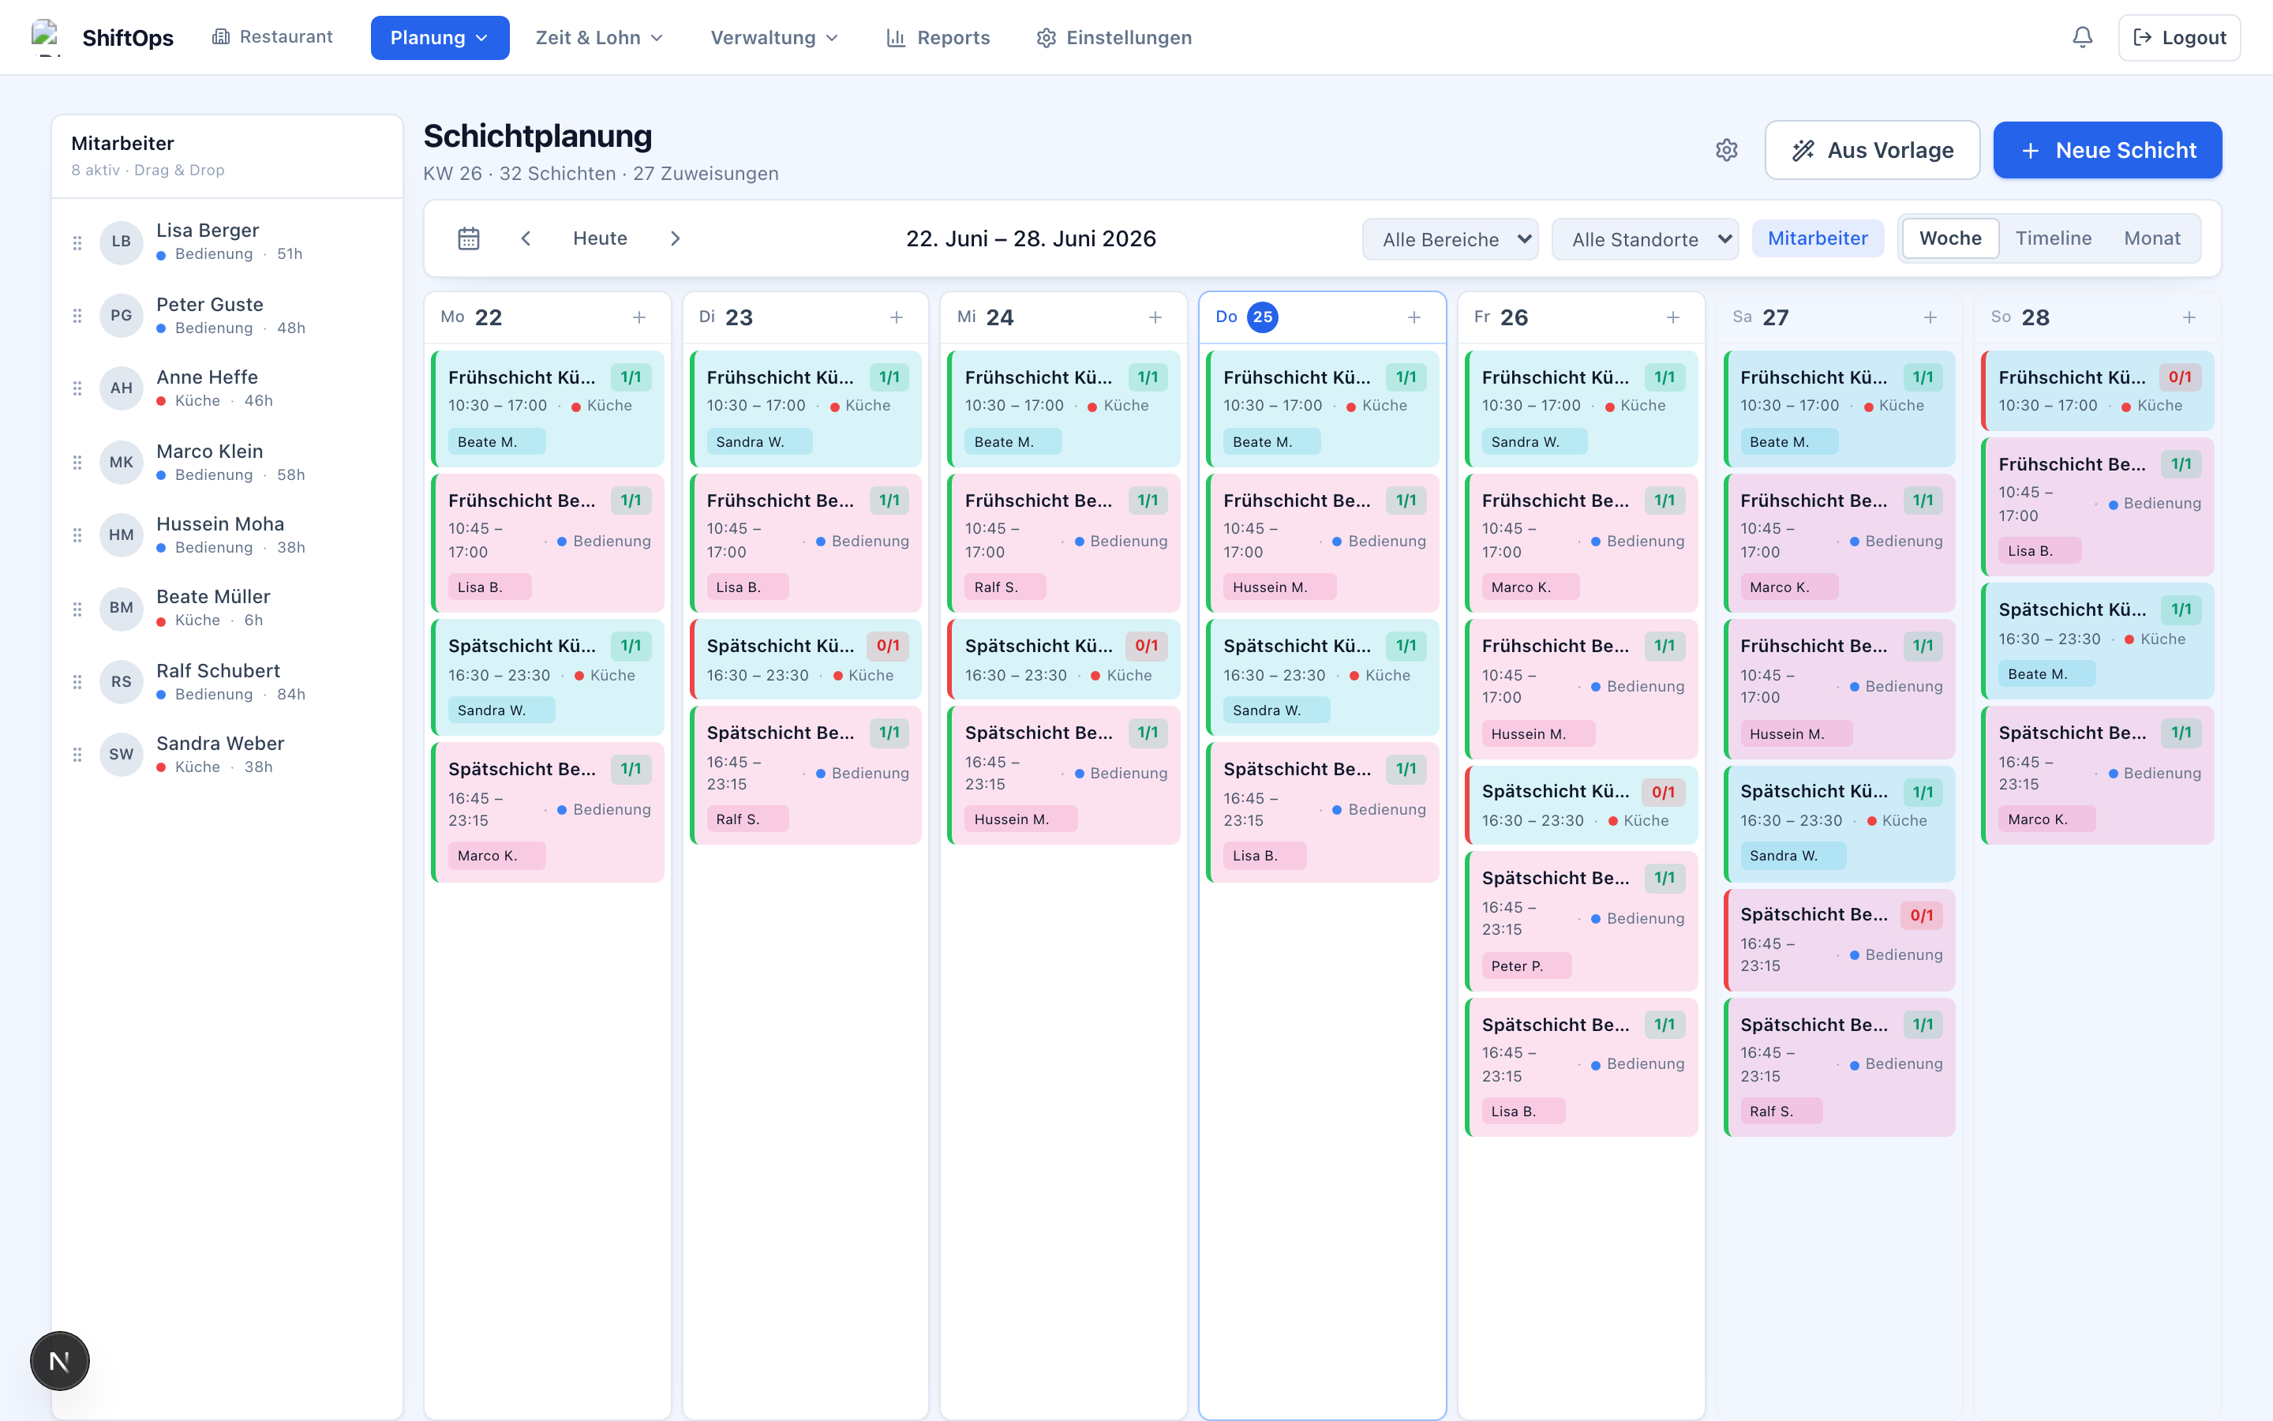
Task: Expand the Planung menu
Action: click(x=440, y=38)
